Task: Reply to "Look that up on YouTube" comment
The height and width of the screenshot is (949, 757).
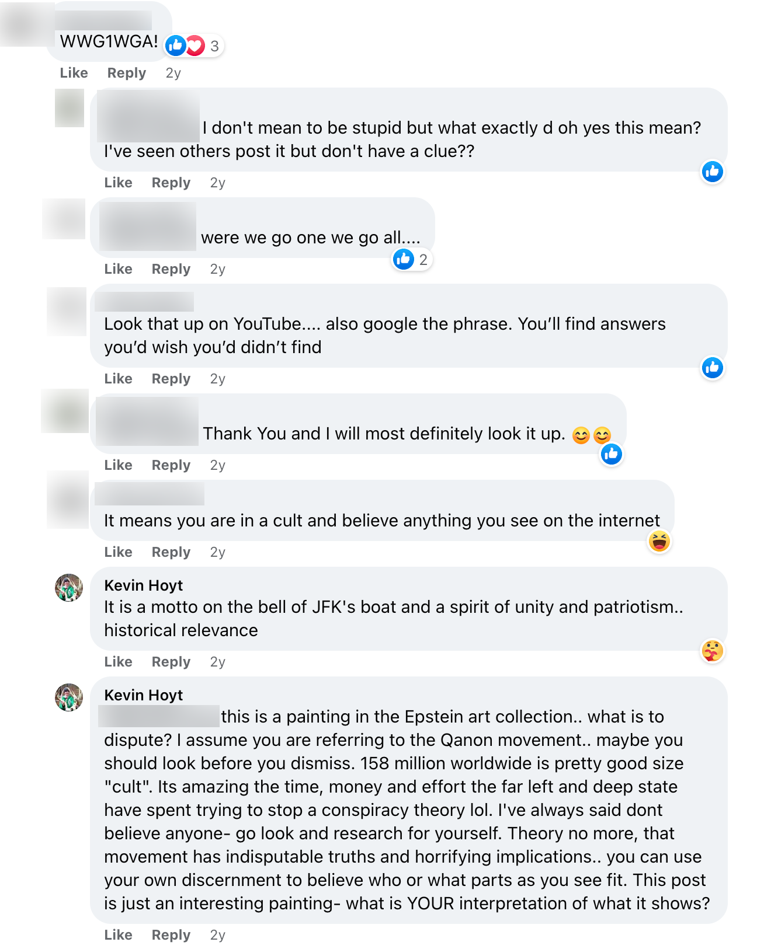Action: [171, 379]
